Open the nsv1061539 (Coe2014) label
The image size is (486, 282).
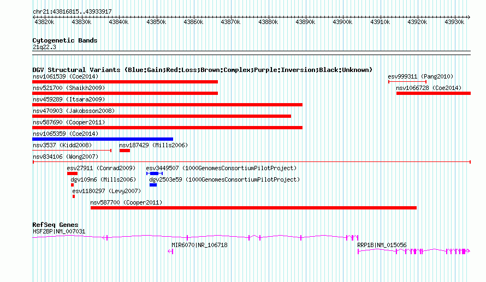tap(66, 76)
